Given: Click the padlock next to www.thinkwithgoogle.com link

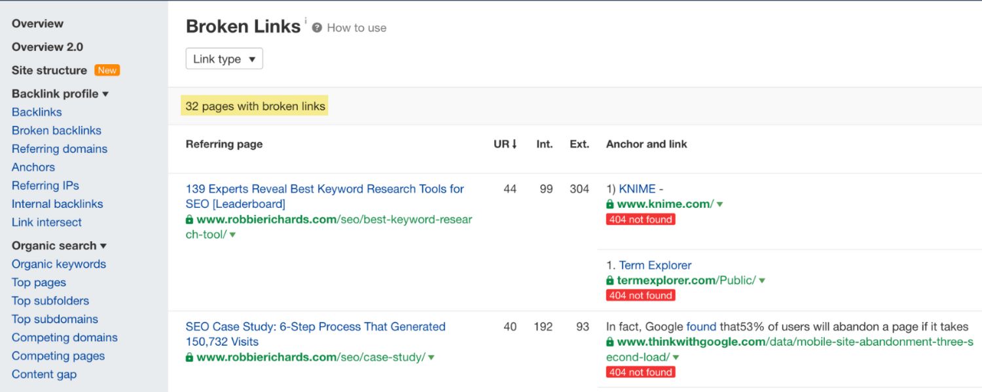Looking at the screenshot, I should coord(610,342).
